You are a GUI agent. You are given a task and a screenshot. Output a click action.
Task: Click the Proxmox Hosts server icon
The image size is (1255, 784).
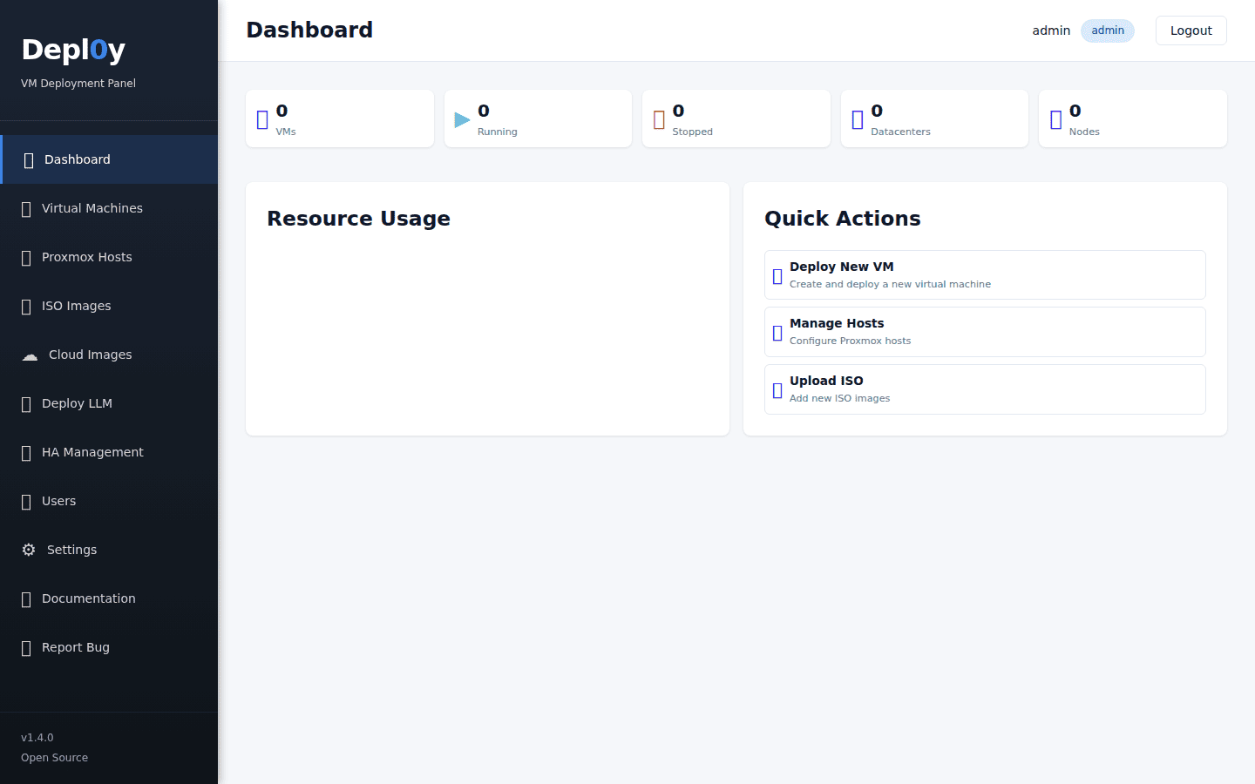24,257
